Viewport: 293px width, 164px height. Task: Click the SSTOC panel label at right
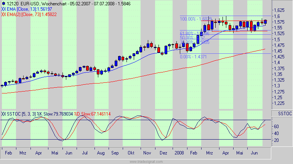285,114
